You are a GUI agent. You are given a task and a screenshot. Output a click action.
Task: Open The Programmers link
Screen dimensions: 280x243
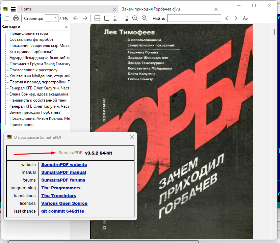[61, 188]
